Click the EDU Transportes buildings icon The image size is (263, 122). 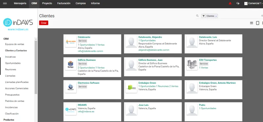coord(192,64)
